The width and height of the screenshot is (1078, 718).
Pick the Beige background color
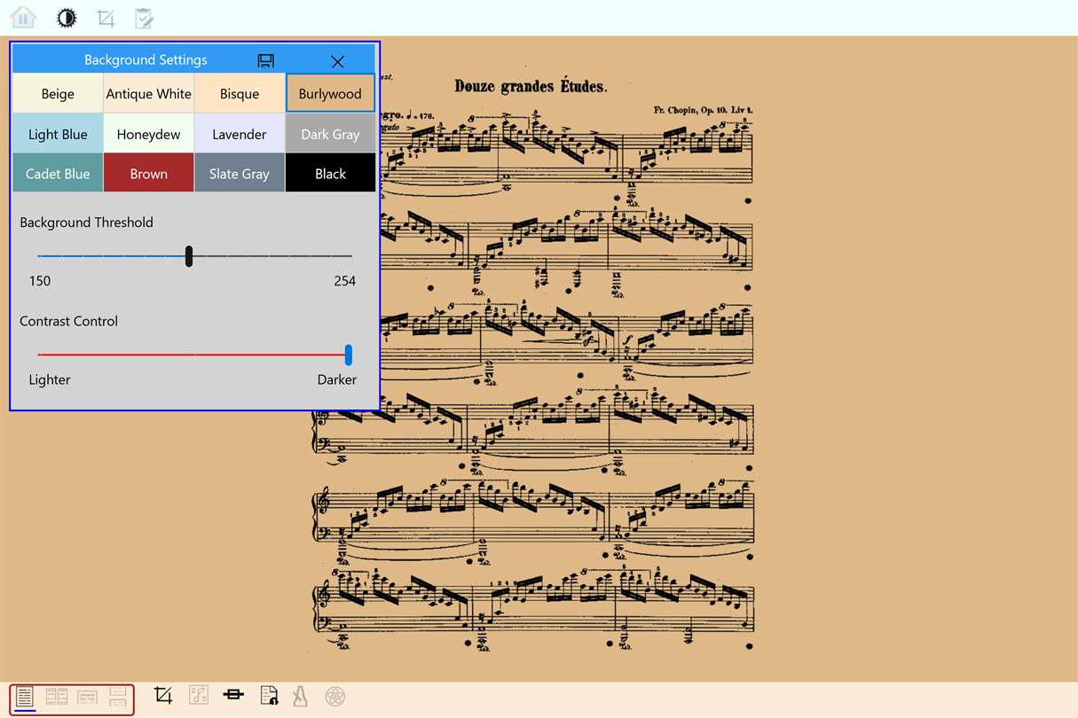point(58,94)
